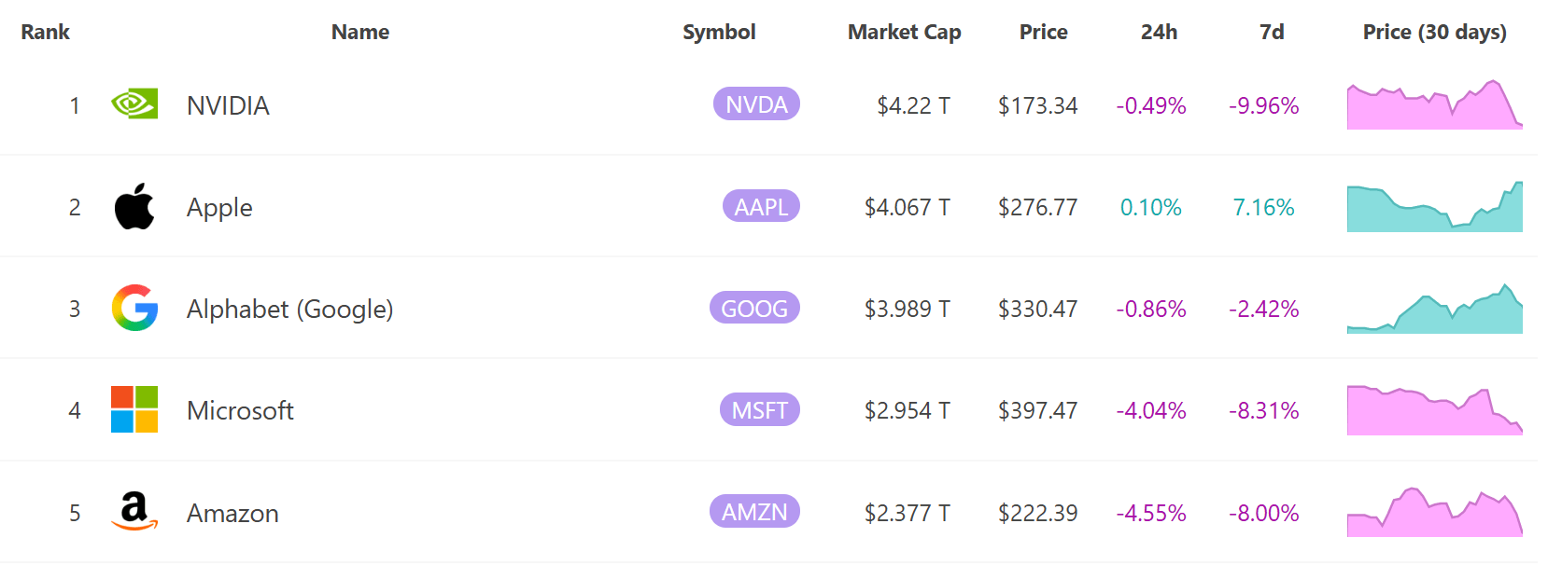Viewport: 1548px width, 565px height.
Task: Click the Rank column header
Action: tap(45, 32)
